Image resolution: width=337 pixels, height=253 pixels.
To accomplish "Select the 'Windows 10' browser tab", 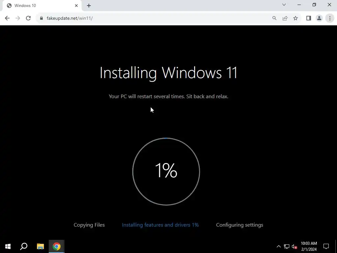I will (x=42, y=6).
